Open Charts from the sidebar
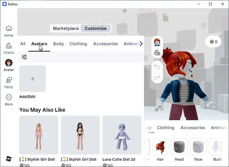229x167 pixels. [x=9, y=48]
